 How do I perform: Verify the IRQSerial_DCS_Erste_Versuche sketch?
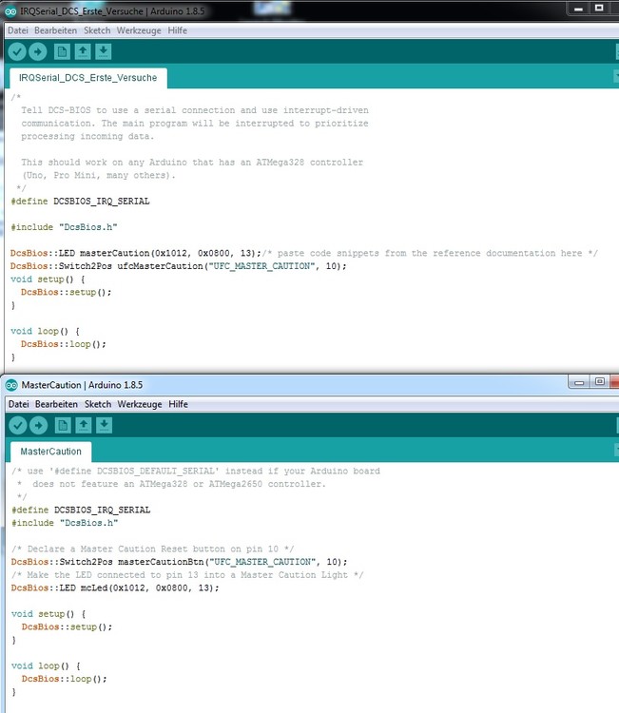pyautogui.click(x=17, y=52)
